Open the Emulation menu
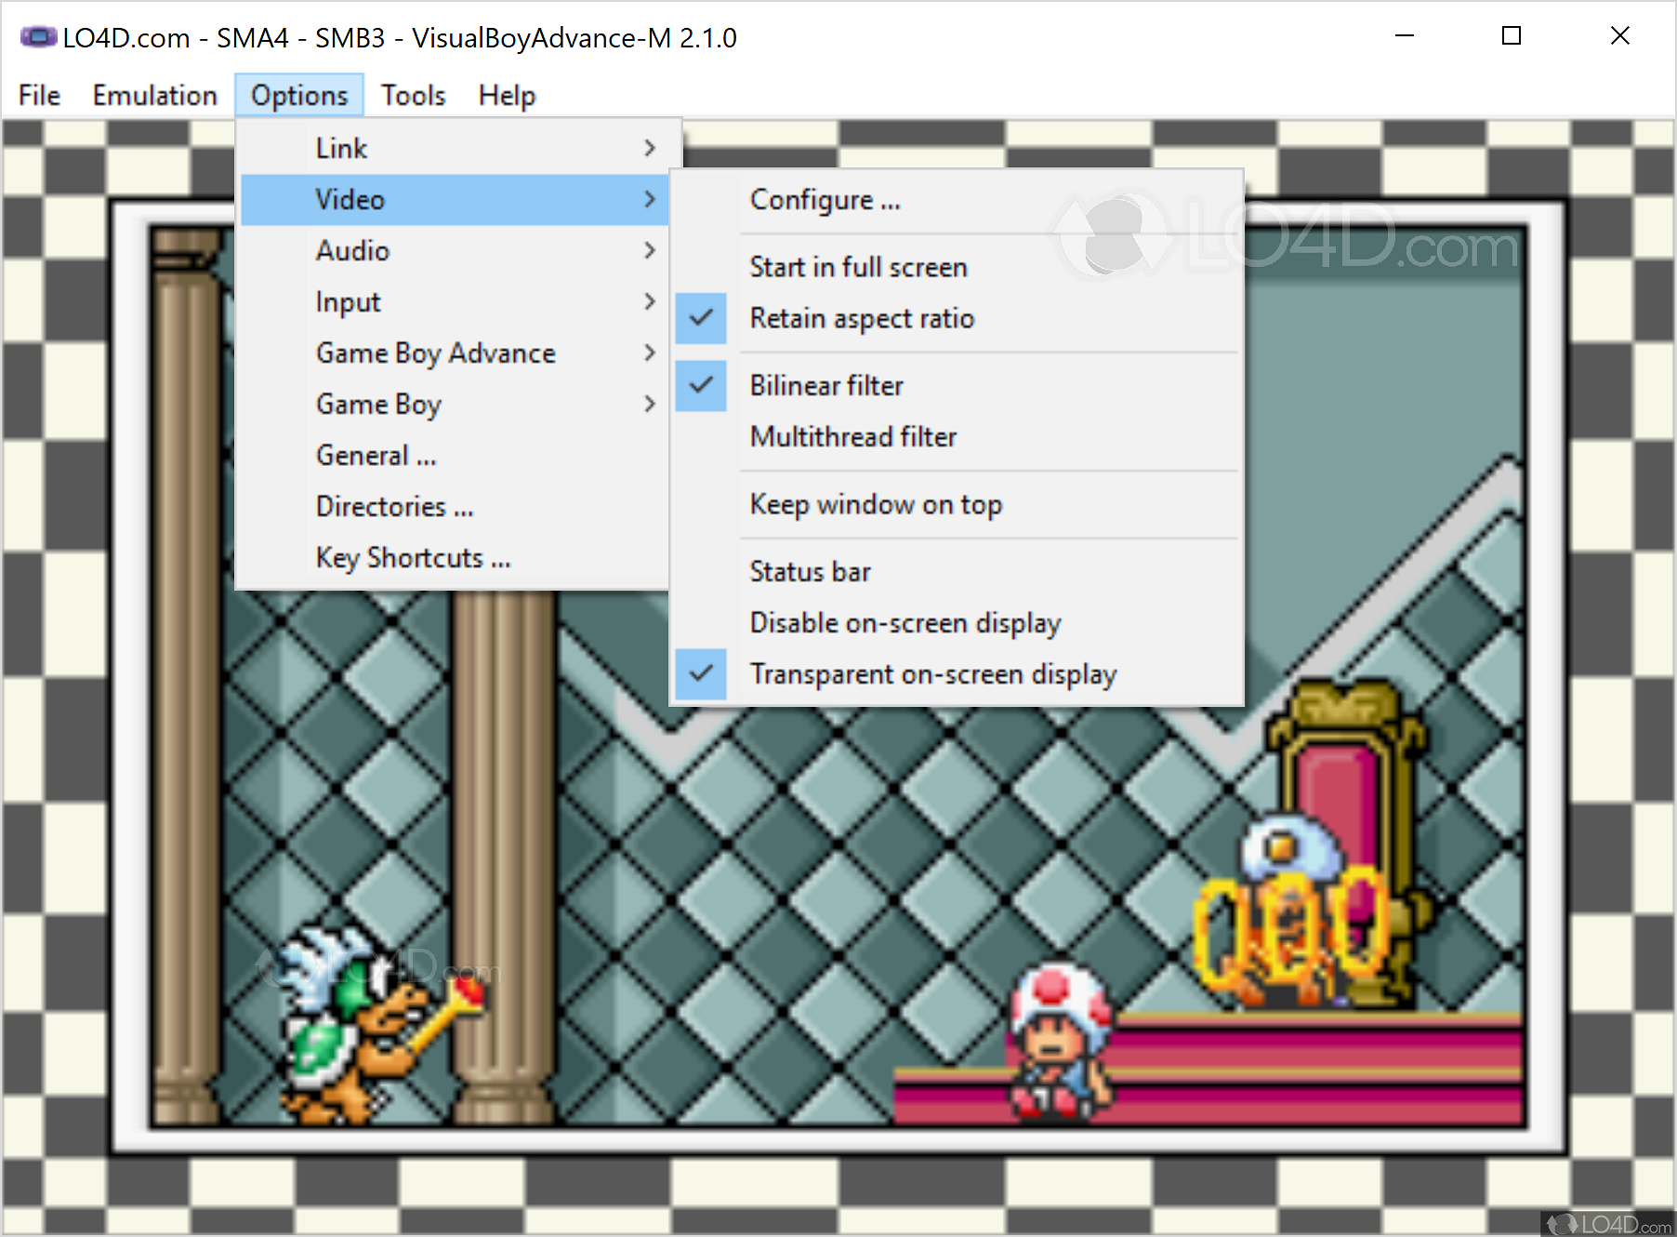 154,96
